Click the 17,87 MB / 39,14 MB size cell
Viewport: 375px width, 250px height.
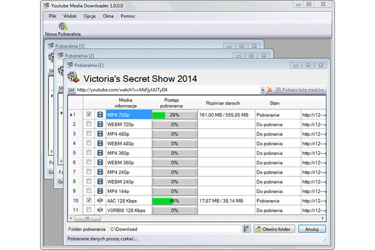[226, 201]
